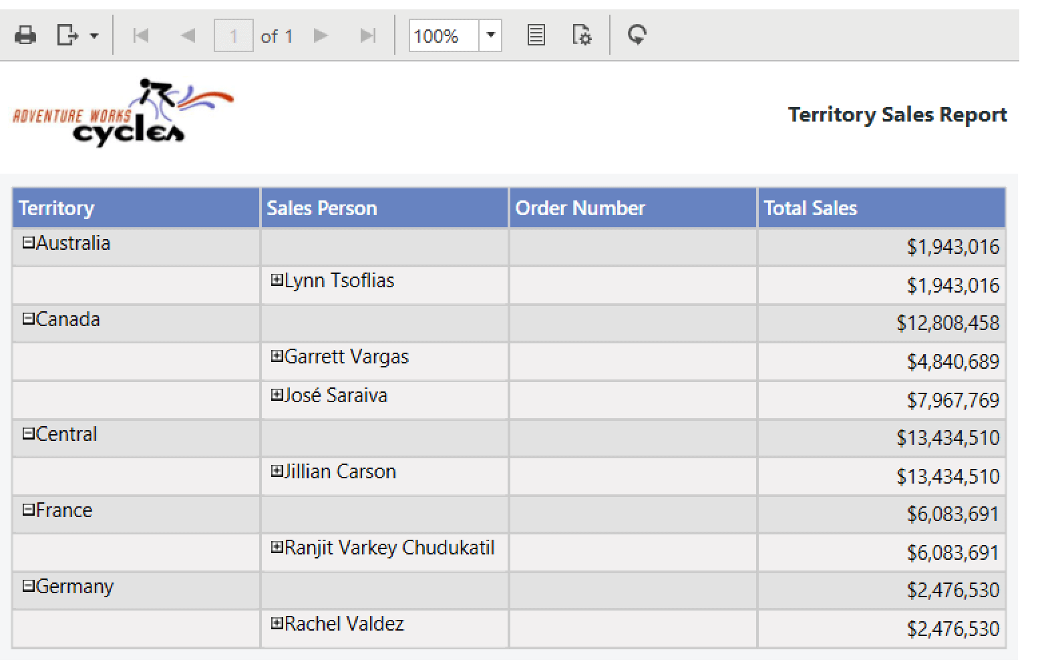The height and width of the screenshot is (668, 1042).
Task: Jump to the last page
Action: click(367, 35)
